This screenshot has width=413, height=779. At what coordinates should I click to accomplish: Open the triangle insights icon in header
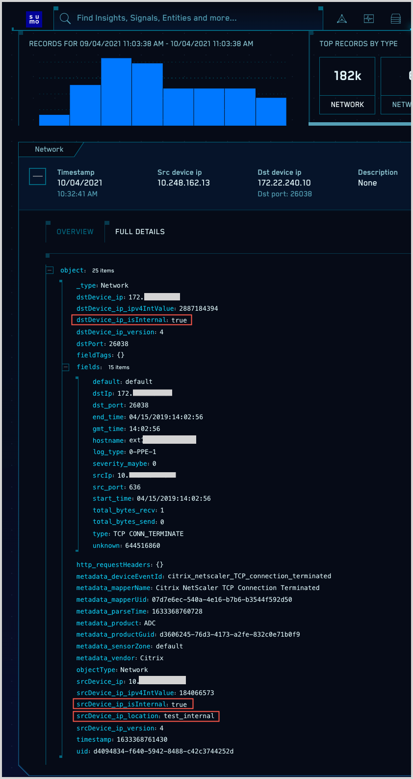pos(342,19)
